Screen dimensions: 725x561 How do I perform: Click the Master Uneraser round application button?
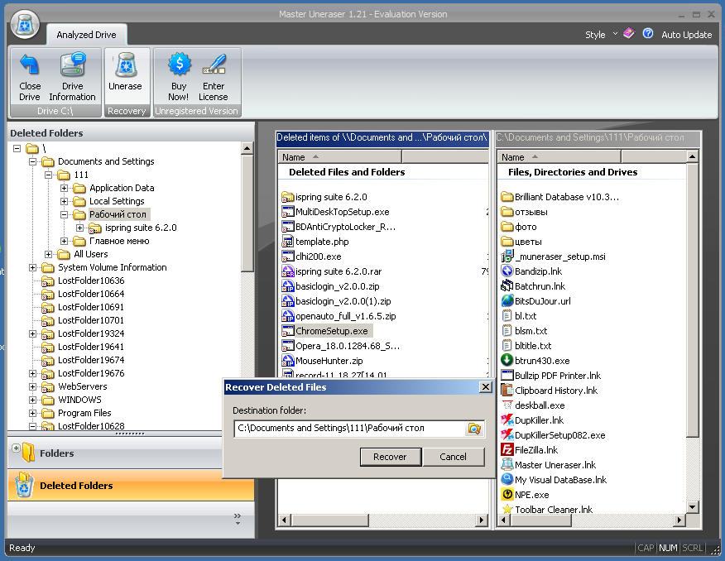(25, 24)
